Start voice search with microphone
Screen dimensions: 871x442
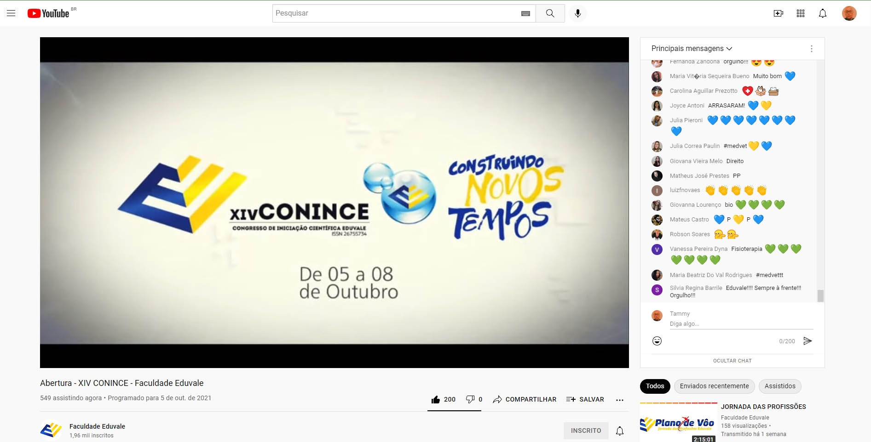[x=578, y=13]
